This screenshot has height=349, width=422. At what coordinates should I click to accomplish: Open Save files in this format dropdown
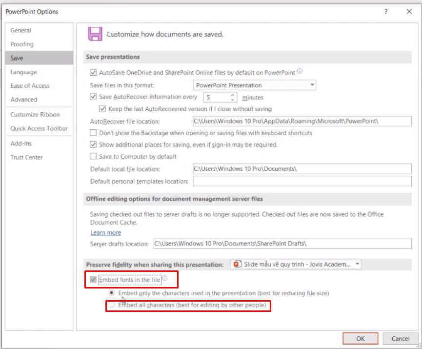point(254,85)
